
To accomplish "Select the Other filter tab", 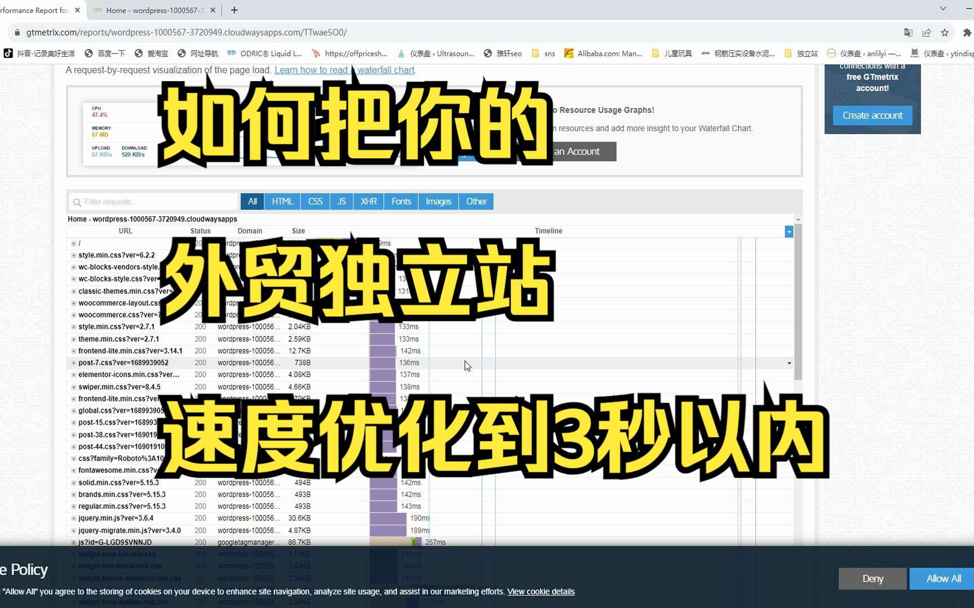I will pos(476,202).
